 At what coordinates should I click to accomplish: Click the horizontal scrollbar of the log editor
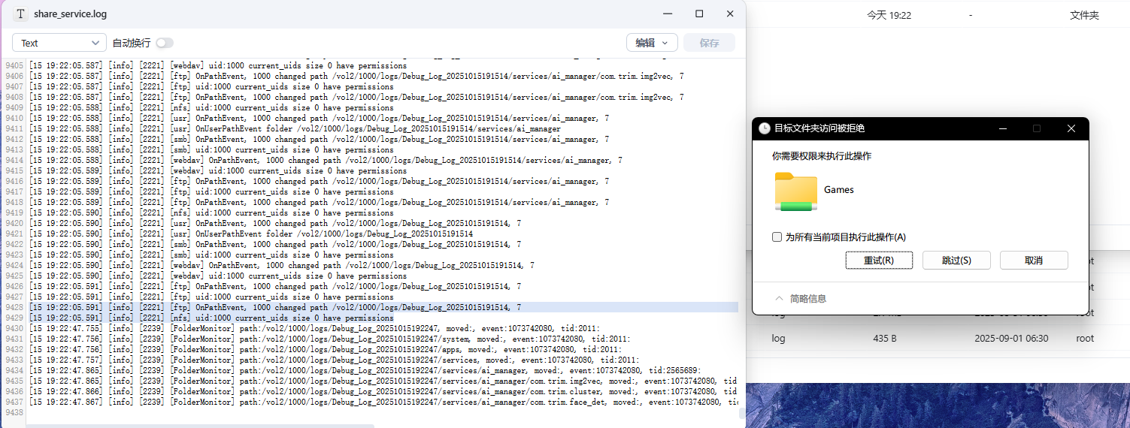tap(199, 426)
